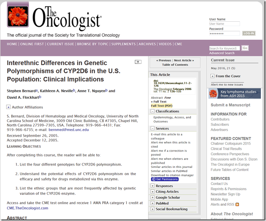Image resolution: width=266 pixels, height=221 pixels.
Task: Open CME navigation item
Action: [x=178, y=44]
